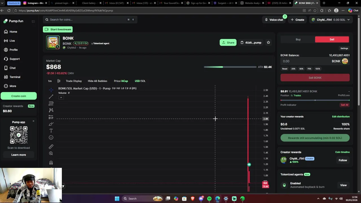Click the Sell BONK button

point(315,78)
